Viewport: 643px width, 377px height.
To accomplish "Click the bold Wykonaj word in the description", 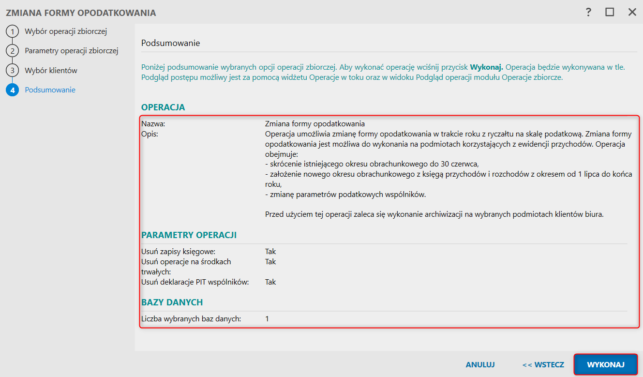I will pos(487,67).
